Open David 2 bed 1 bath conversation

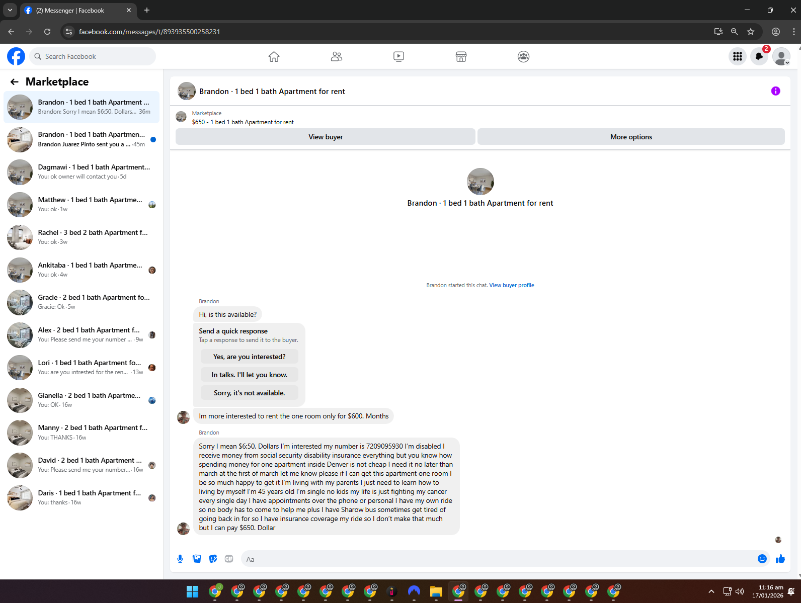click(x=82, y=465)
